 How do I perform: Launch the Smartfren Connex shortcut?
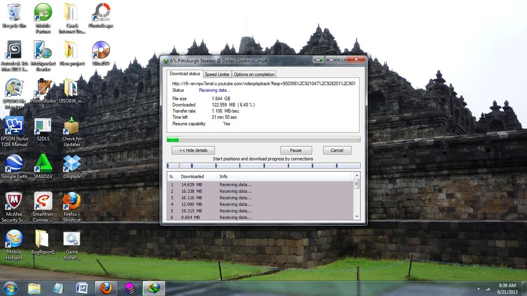click(x=43, y=207)
